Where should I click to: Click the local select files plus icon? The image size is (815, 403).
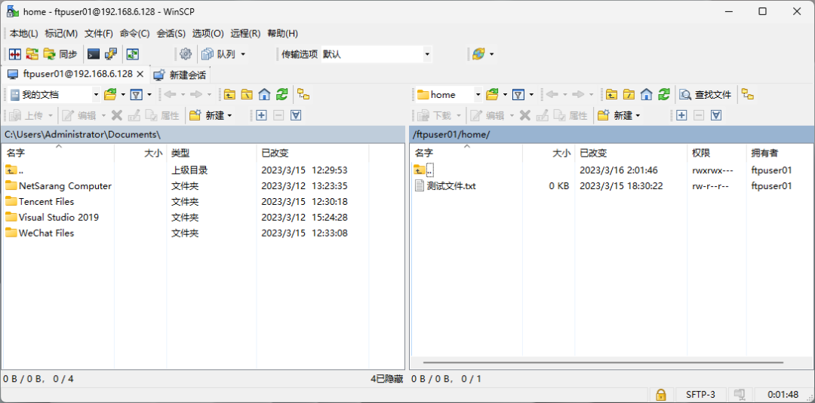(261, 115)
